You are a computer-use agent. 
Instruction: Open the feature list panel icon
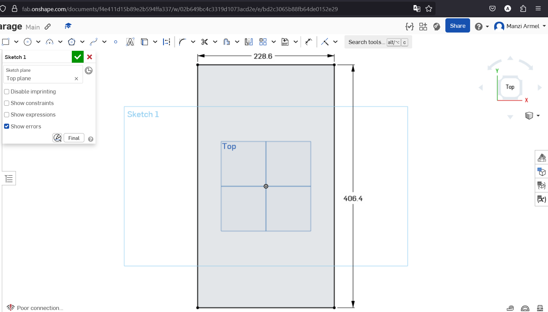[9, 178]
